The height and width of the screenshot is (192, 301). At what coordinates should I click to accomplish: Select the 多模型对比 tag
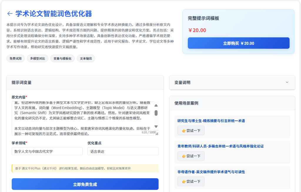point(37,59)
